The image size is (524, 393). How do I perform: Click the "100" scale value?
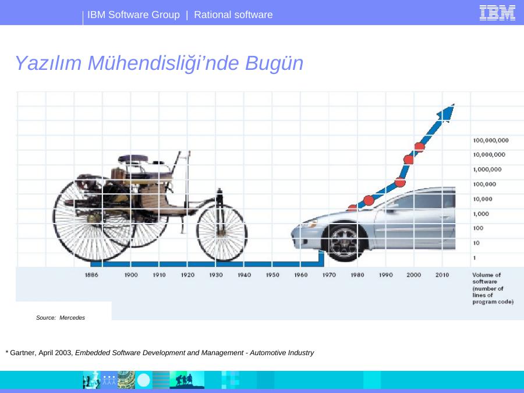point(478,228)
